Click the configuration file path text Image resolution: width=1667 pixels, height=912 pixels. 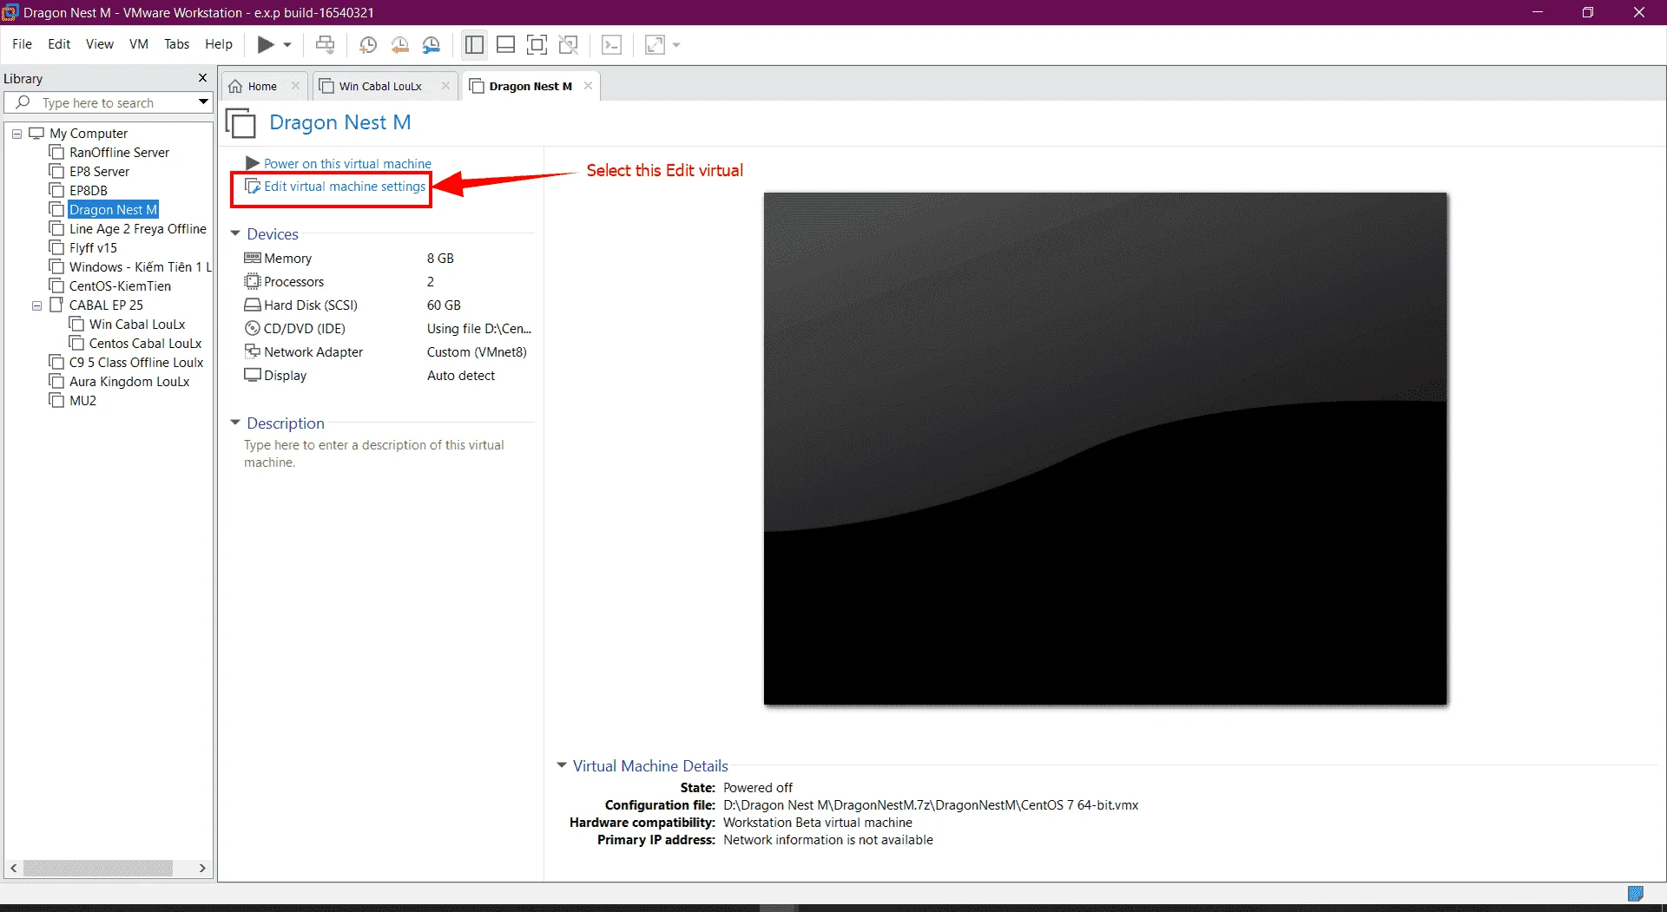(931, 805)
